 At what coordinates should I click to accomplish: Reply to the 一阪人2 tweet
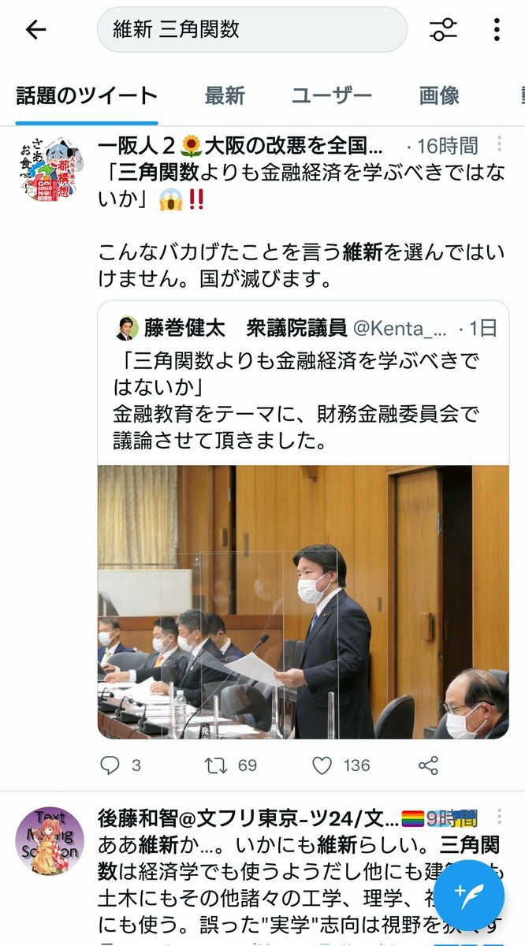click(x=110, y=765)
